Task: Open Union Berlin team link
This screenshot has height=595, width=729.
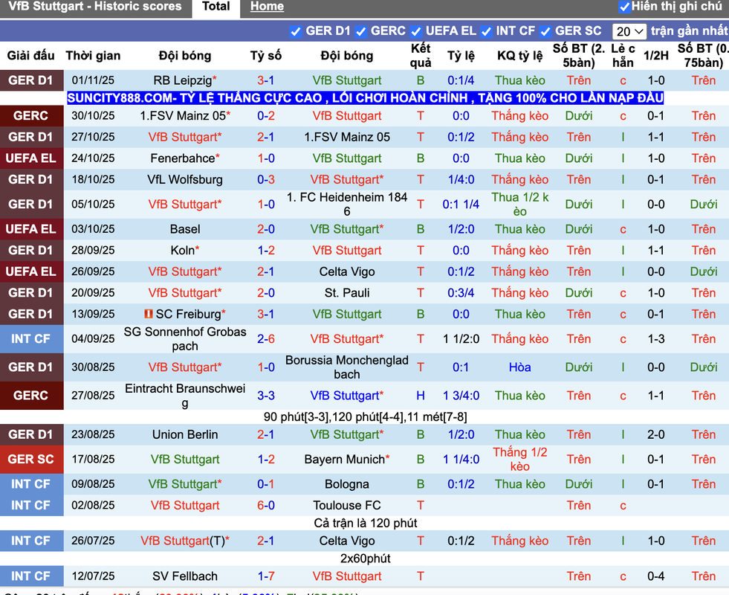Action: pyautogui.click(x=185, y=434)
